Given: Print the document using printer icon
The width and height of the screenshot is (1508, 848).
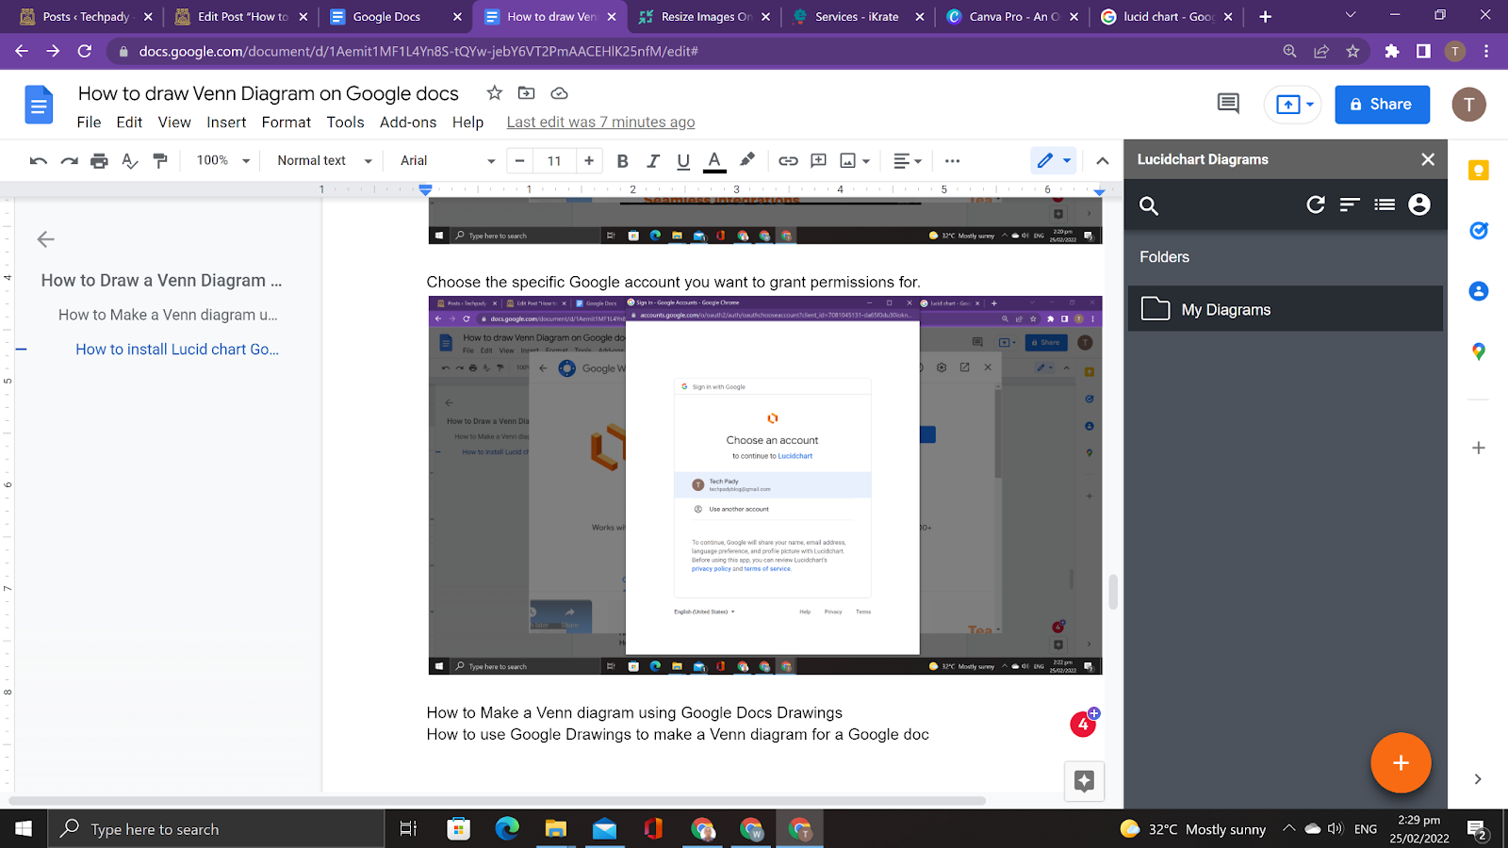Looking at the screenshot, I should point(99,161).
